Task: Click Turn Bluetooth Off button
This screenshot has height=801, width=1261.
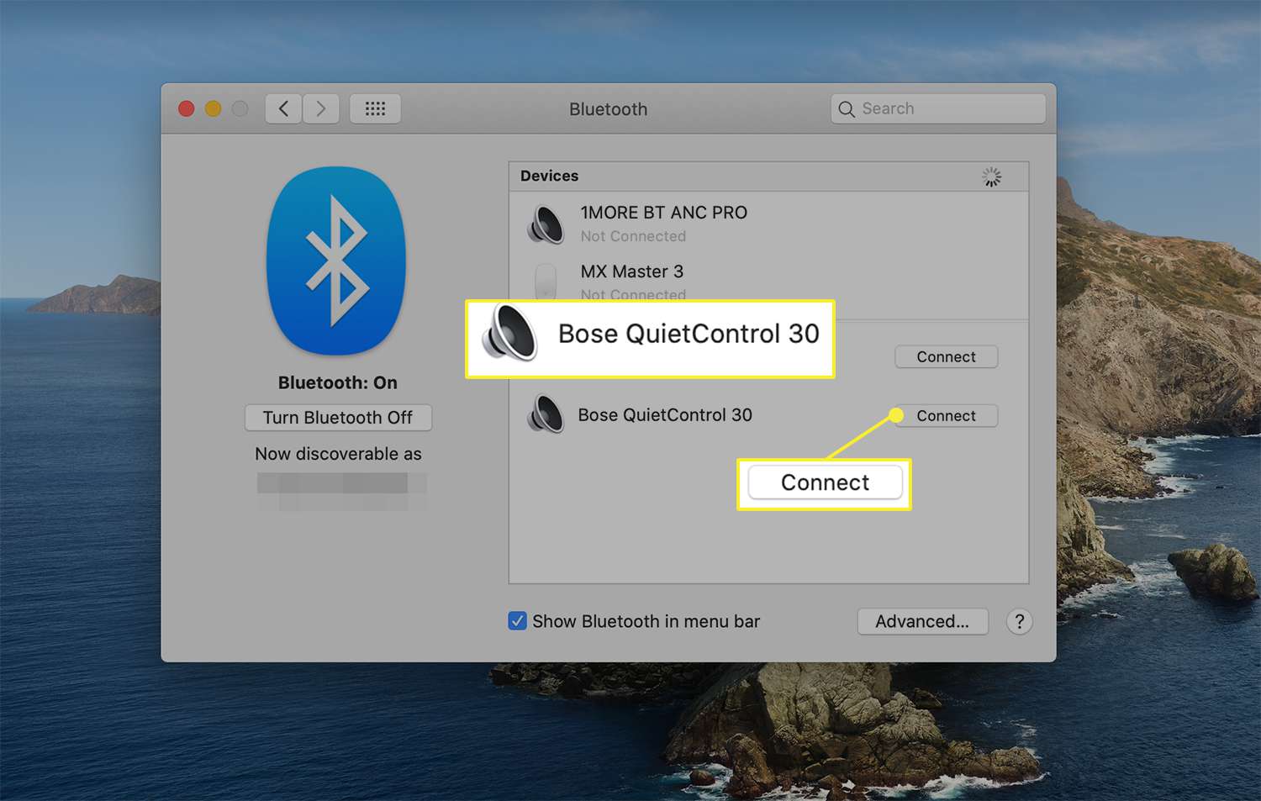Action: pos(338,418)
